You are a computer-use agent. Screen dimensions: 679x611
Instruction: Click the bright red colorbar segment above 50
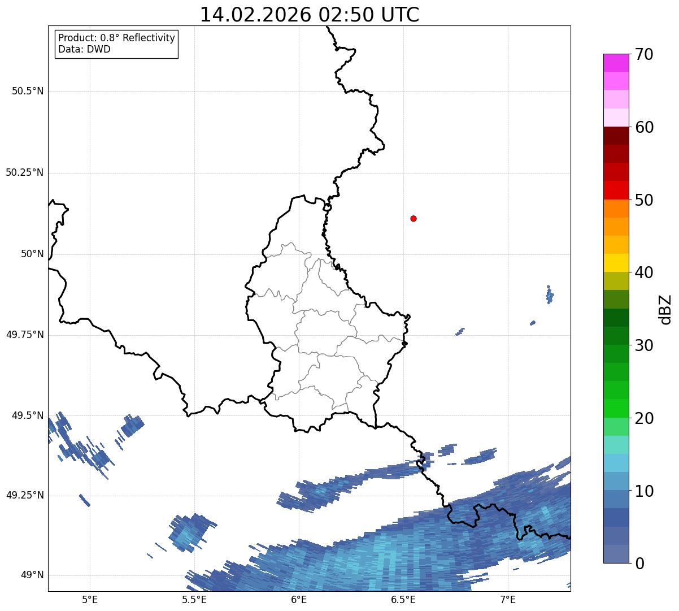tap(616, 190)
